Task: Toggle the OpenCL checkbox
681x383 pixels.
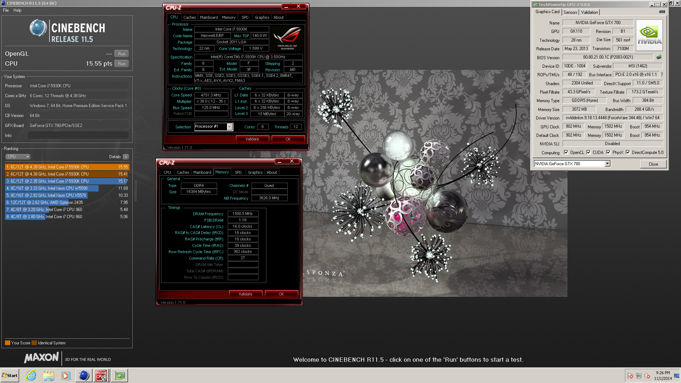Action: 566,152
